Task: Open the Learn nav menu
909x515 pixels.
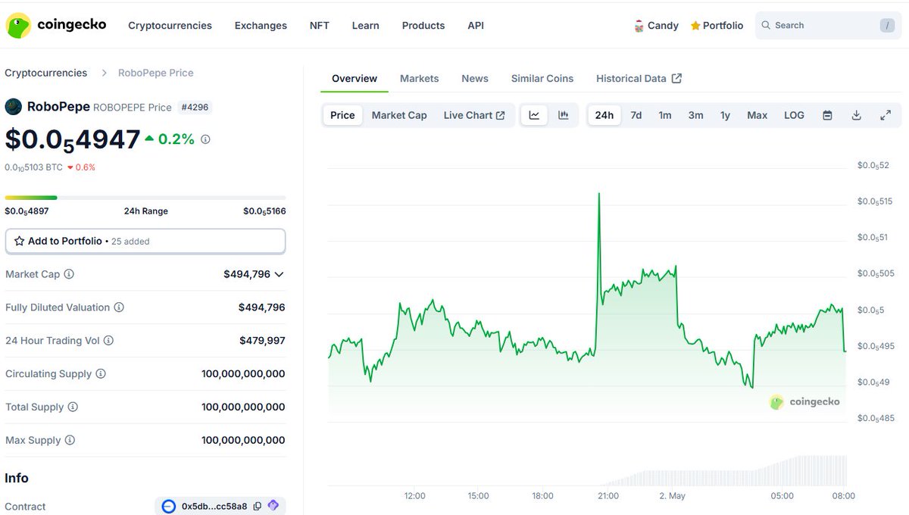Action: coord(365,25)
